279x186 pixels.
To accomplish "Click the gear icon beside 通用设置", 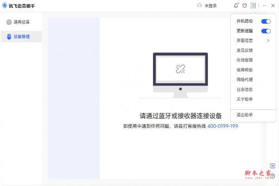I will point(9,22).
